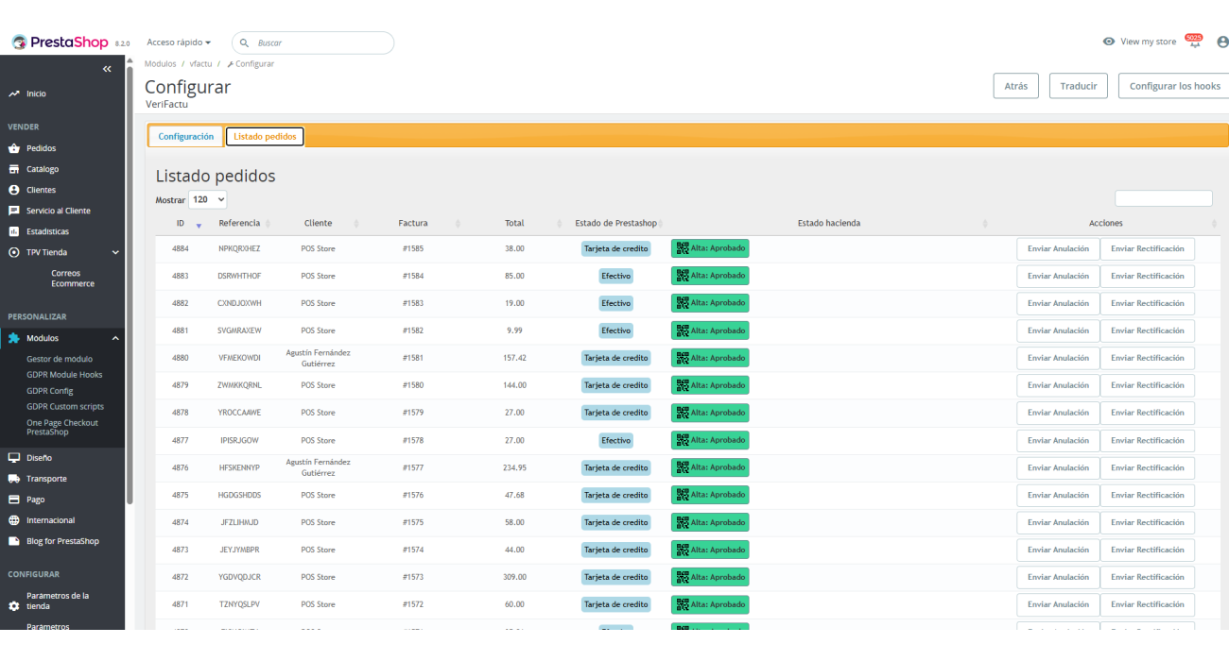Viewport: 1229px width, 661px height.
Task: Click the user profile avatar icon
Action: [1222, 42]
